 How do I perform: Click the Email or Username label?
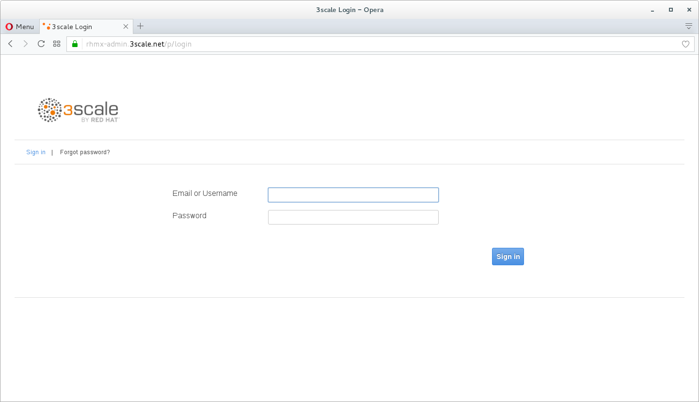(x=205, y=193)
